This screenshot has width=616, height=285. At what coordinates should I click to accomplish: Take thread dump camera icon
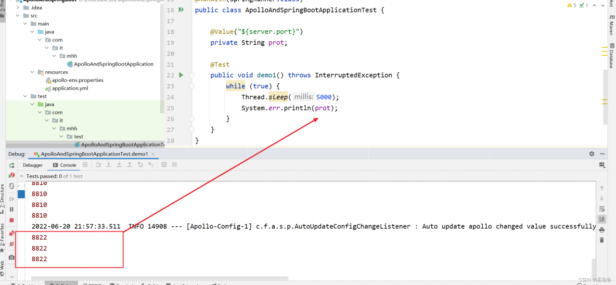12,258
